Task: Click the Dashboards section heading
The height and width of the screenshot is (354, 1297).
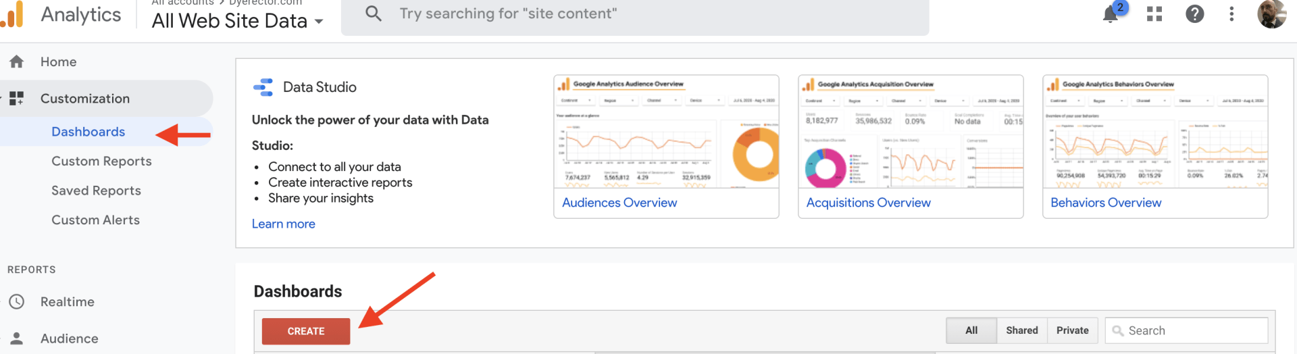Action: pos(298,291)
